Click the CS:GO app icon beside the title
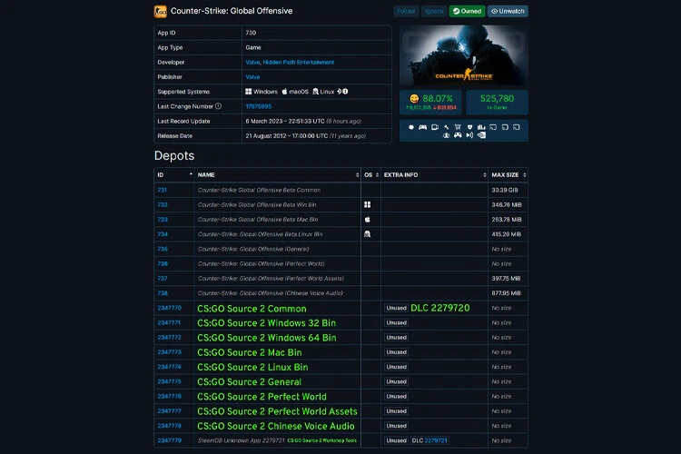 pyautogui.click(x=160, y=11)
